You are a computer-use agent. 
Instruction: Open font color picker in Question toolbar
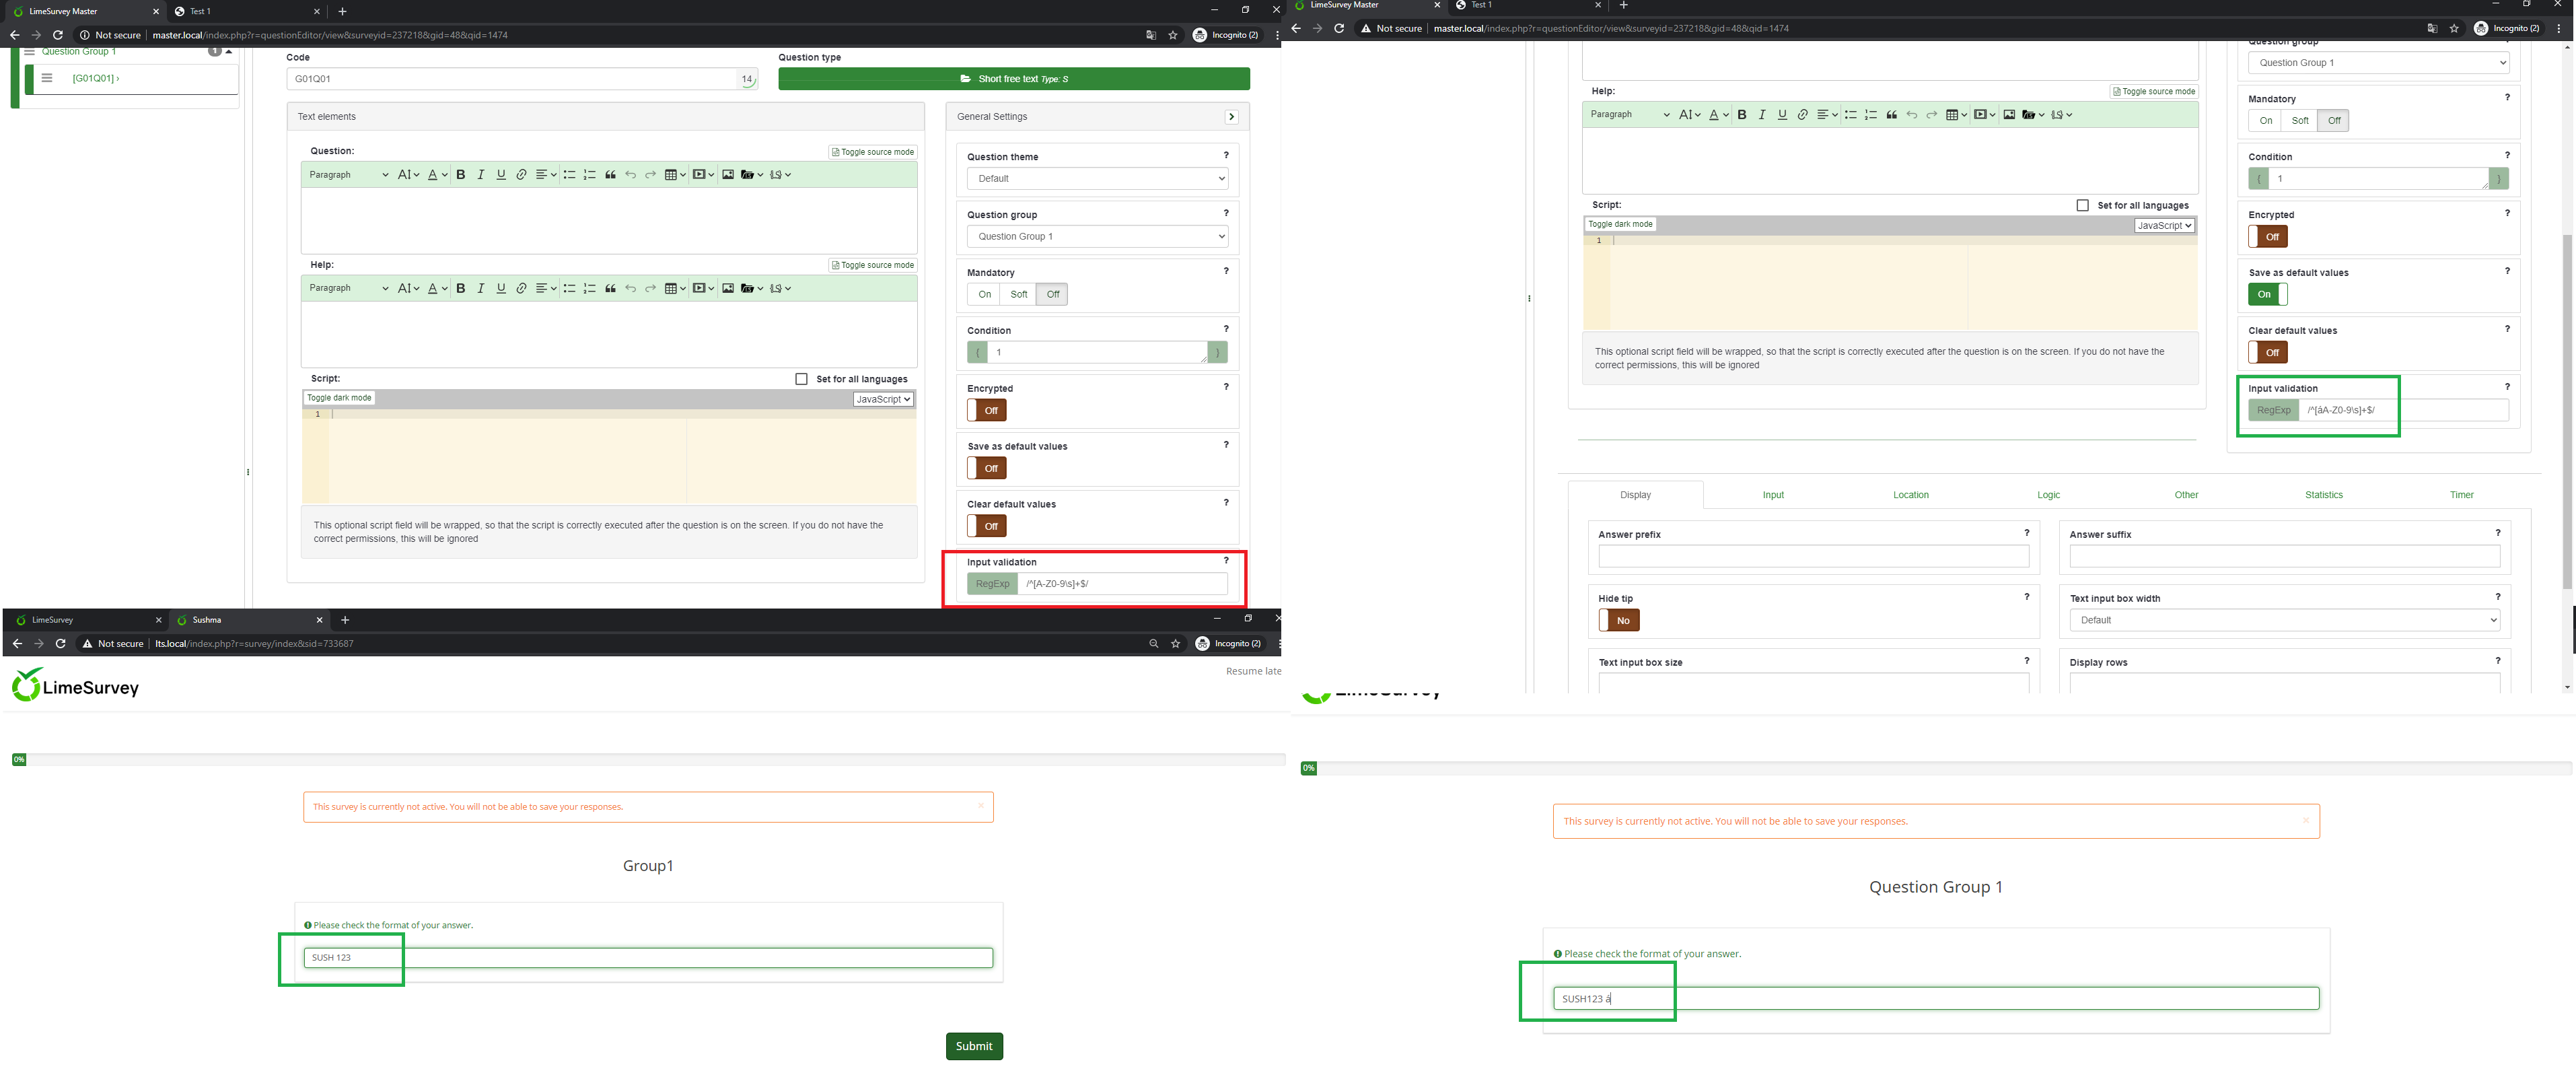(437, 175)
